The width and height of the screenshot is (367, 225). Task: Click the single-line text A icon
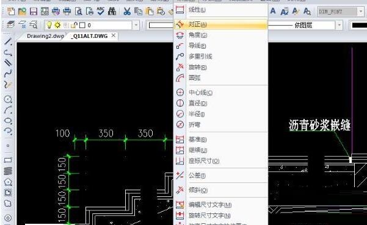tap(273, 11)
